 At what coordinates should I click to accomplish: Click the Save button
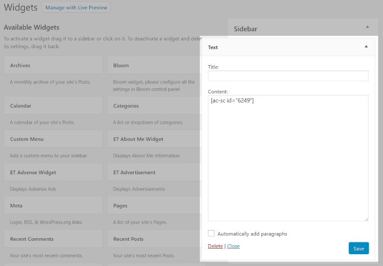[359, 248]
